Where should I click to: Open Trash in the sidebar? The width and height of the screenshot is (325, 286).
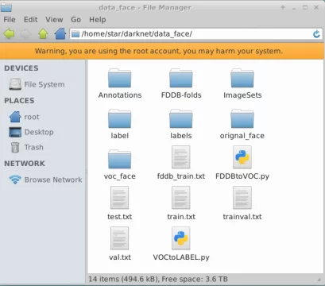(27, 147)
